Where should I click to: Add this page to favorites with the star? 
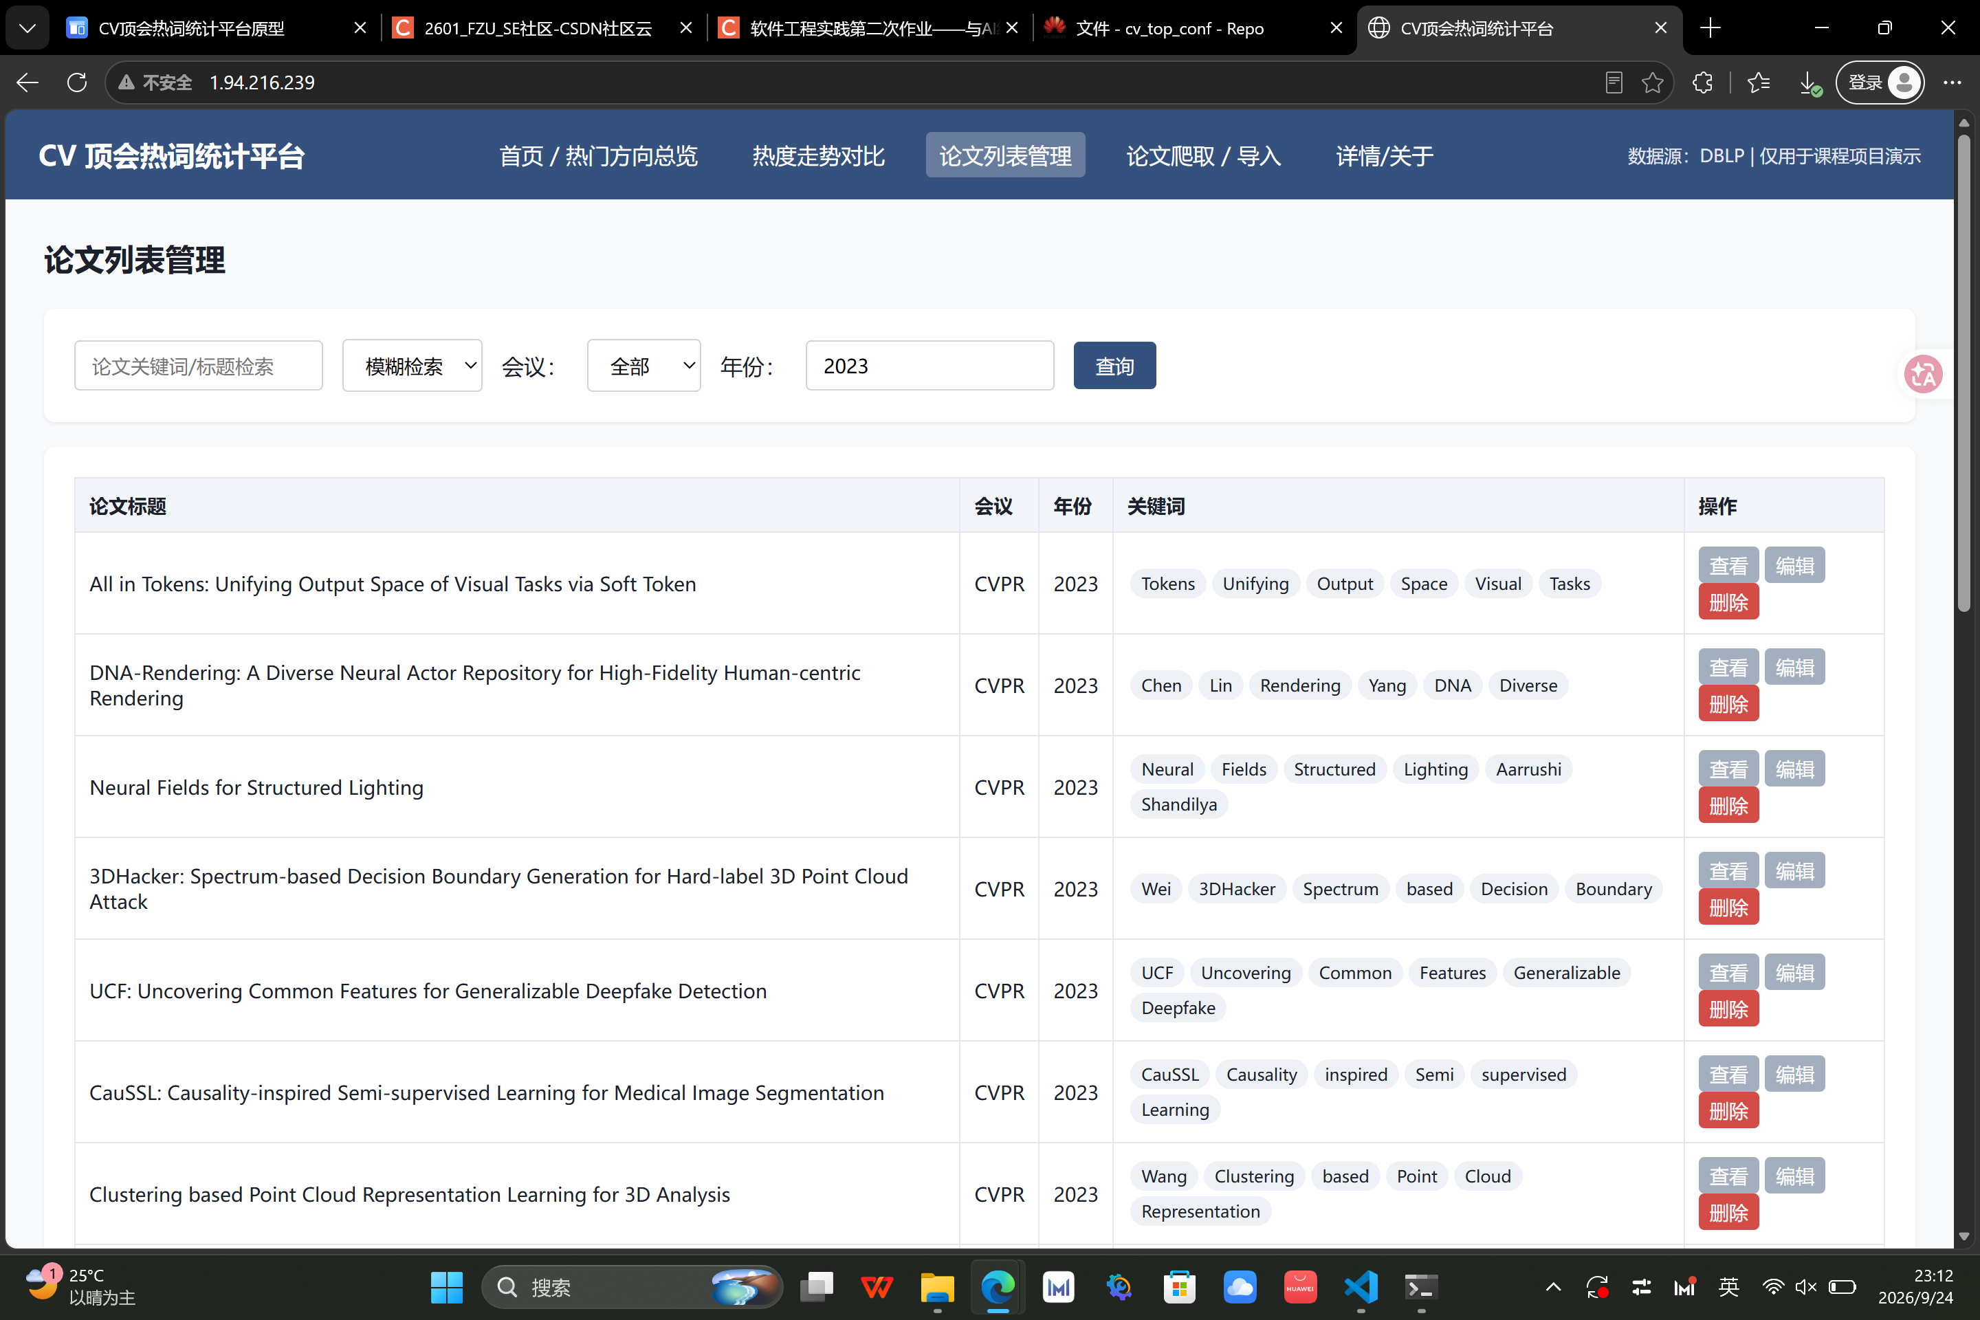coord(1651,82)
